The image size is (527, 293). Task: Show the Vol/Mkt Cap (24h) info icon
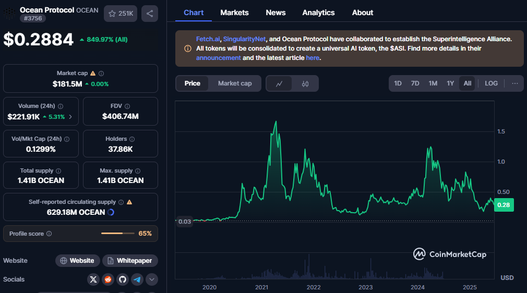(x=67, y=139)
